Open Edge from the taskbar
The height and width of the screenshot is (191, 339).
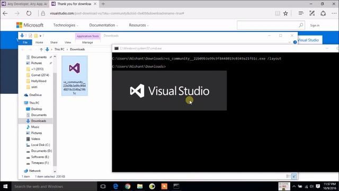pyautogui.click(x=115, y=186)
